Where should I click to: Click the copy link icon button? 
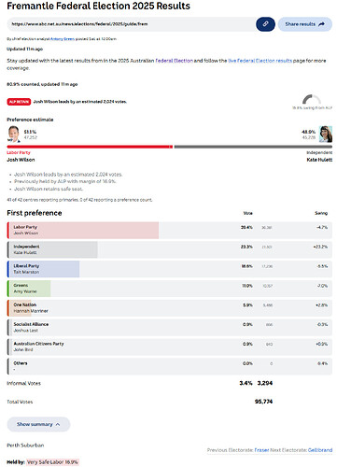(x=265, y=24)
